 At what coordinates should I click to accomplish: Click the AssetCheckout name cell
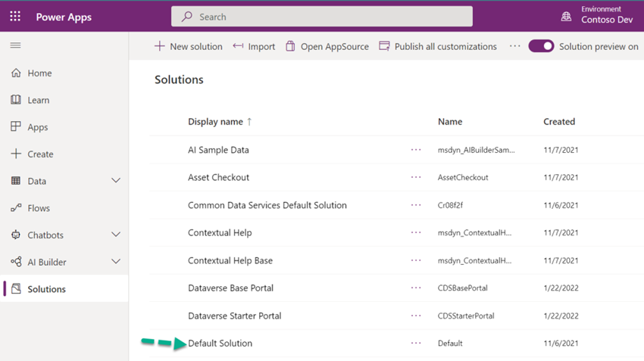[463, 178]
